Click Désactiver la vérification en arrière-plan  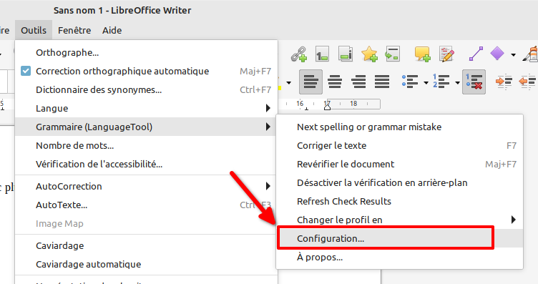coord(400,182)
